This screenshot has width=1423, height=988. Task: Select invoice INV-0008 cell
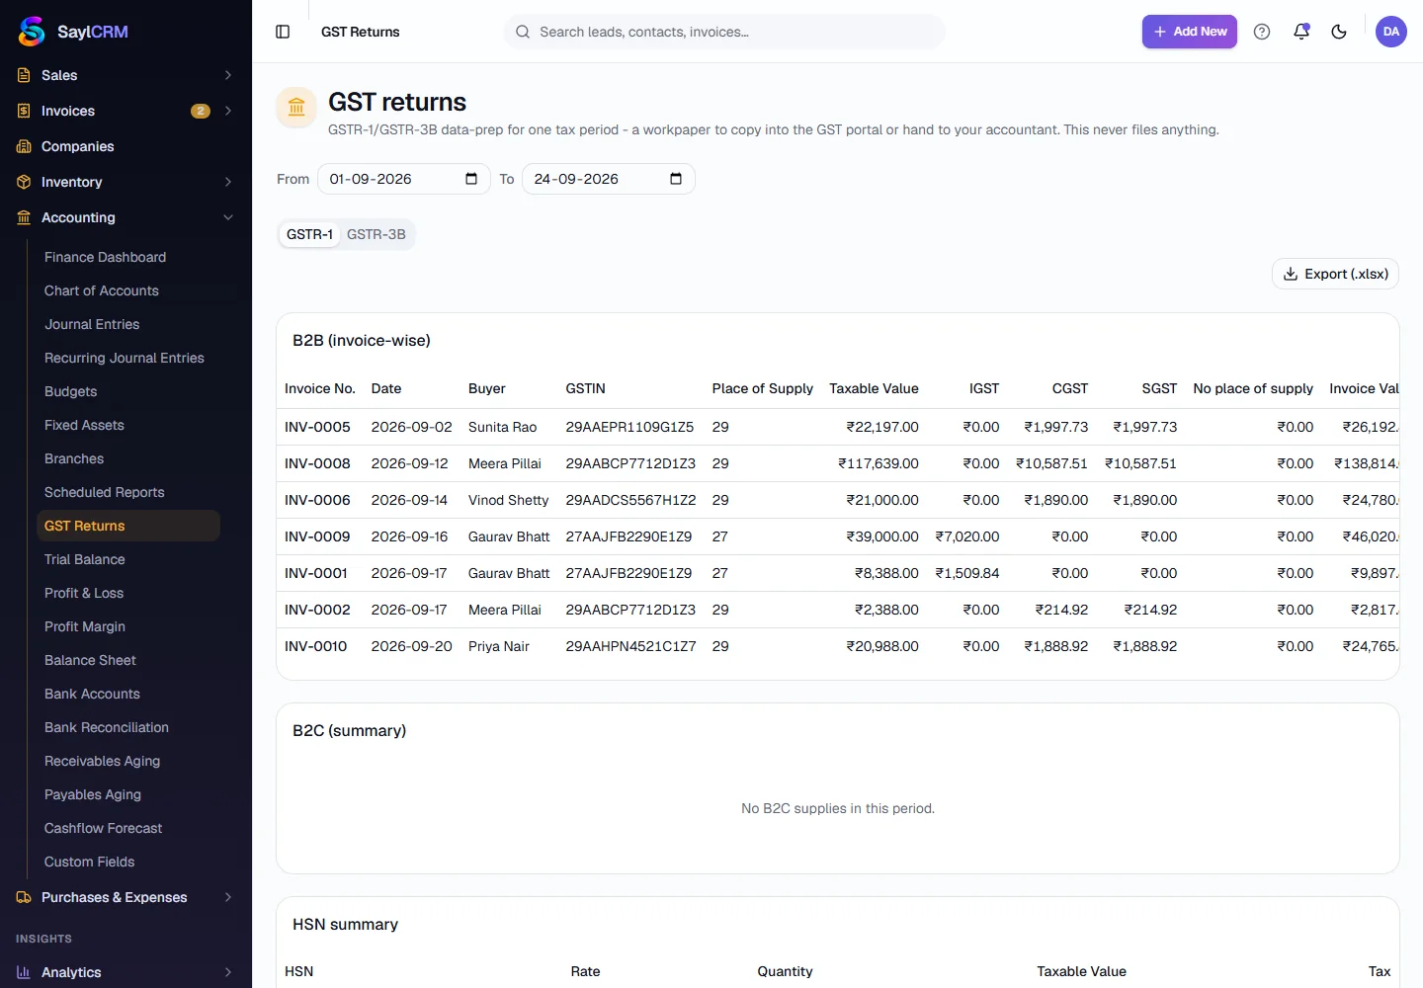317,463
